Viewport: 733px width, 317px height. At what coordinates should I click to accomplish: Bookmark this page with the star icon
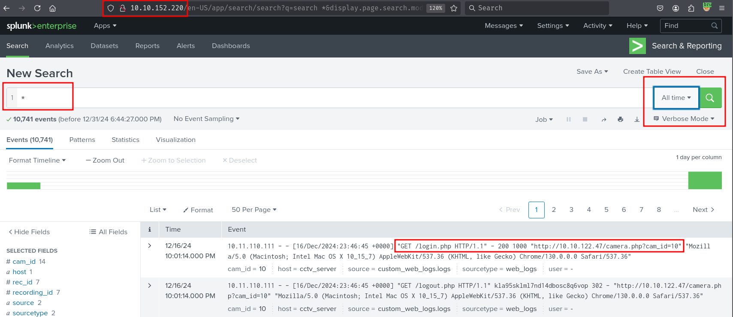(454, 8)
